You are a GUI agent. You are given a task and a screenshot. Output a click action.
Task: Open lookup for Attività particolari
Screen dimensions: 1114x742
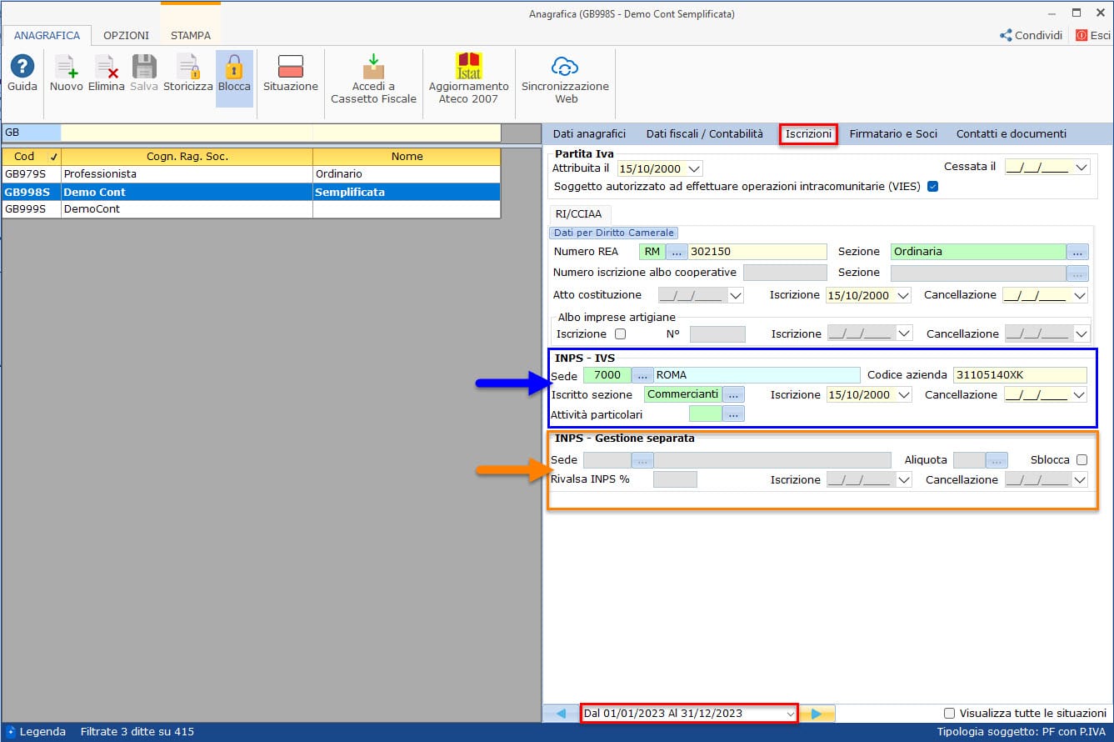pos(733,414)
